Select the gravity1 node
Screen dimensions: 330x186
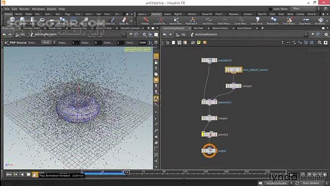[x=209, y=134]
